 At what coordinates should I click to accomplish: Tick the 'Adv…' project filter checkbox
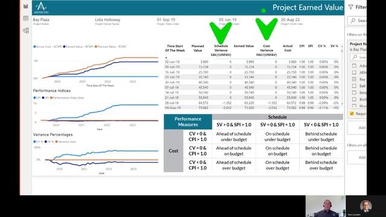(354, 66)
